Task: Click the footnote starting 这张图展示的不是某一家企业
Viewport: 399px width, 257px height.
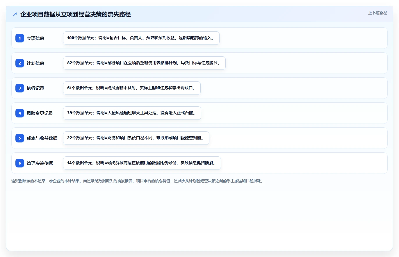Action: pos(137,181)
